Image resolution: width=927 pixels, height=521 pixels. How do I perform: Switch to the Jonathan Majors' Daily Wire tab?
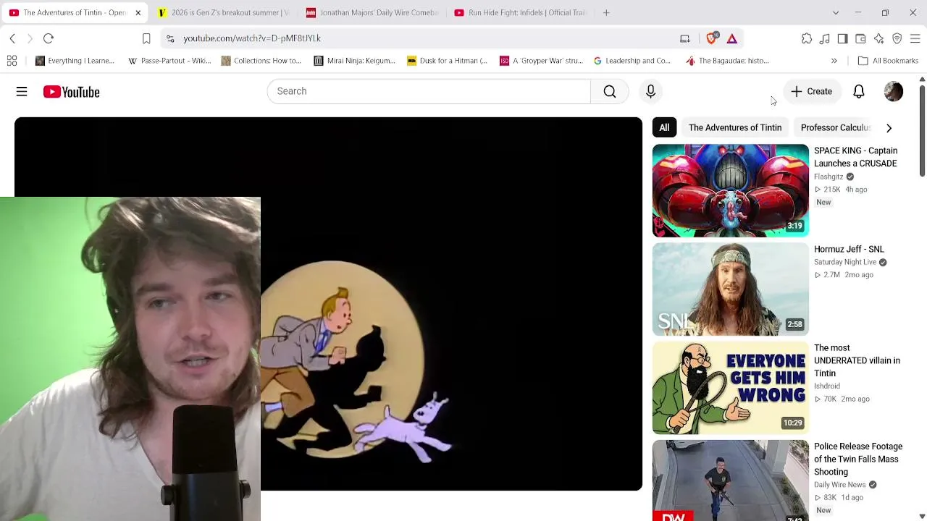372,12
